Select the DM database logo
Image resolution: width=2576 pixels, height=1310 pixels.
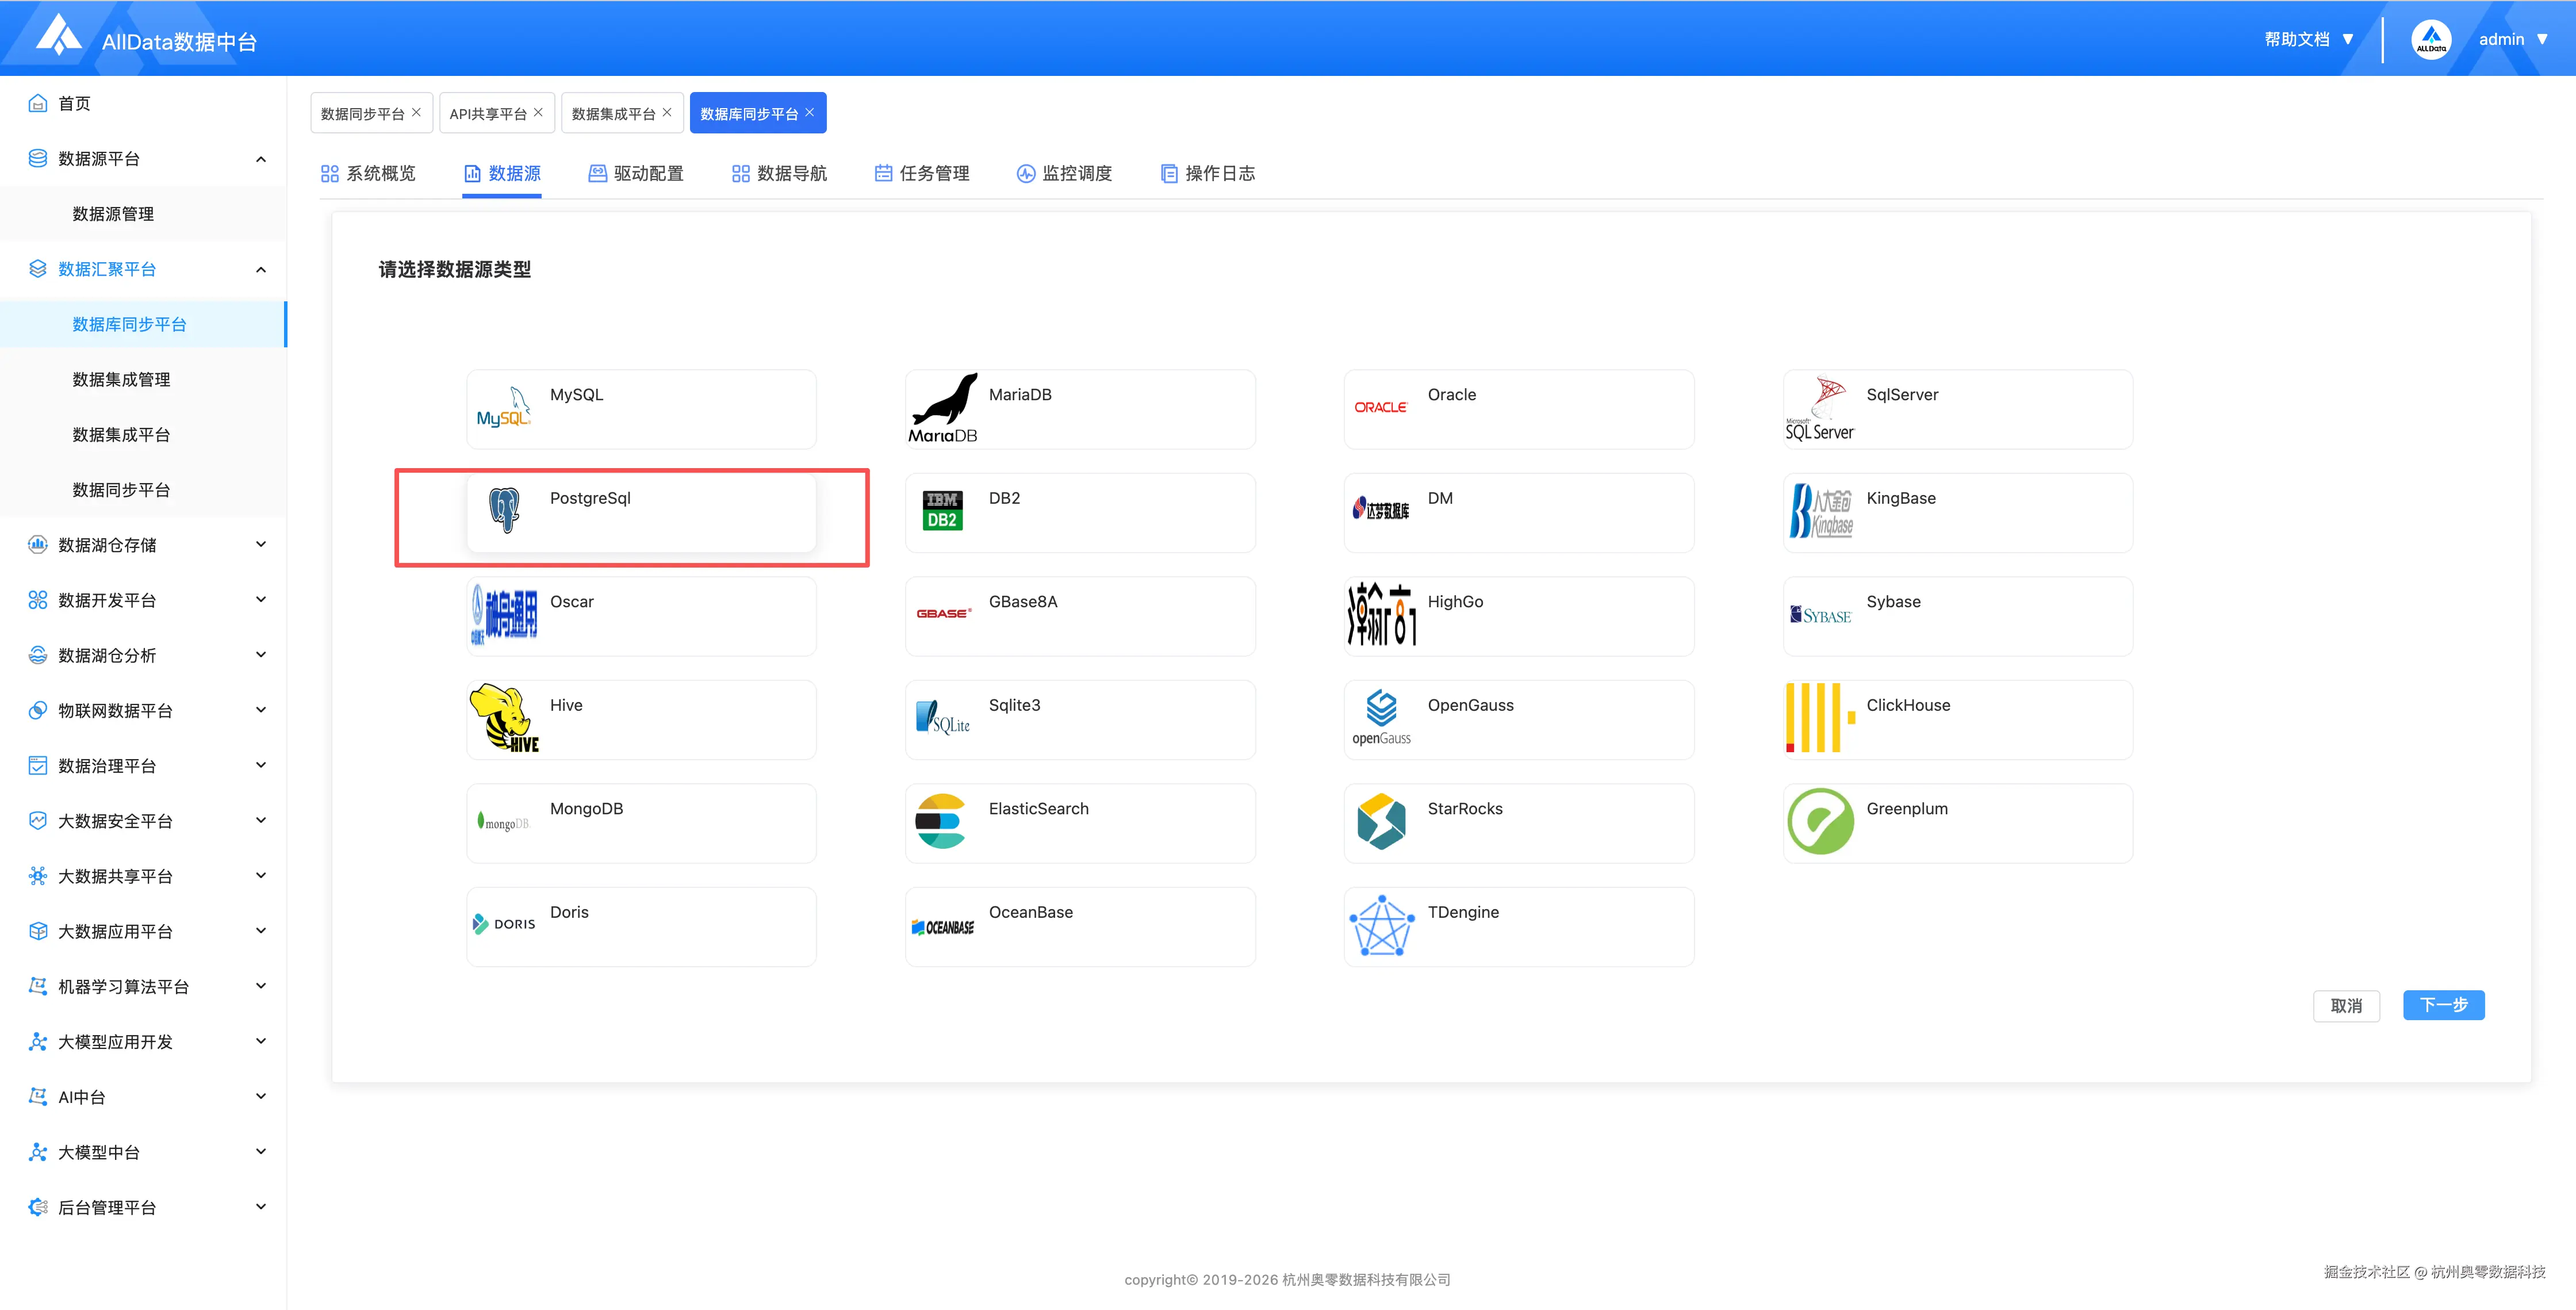(x=1381, y=510)
